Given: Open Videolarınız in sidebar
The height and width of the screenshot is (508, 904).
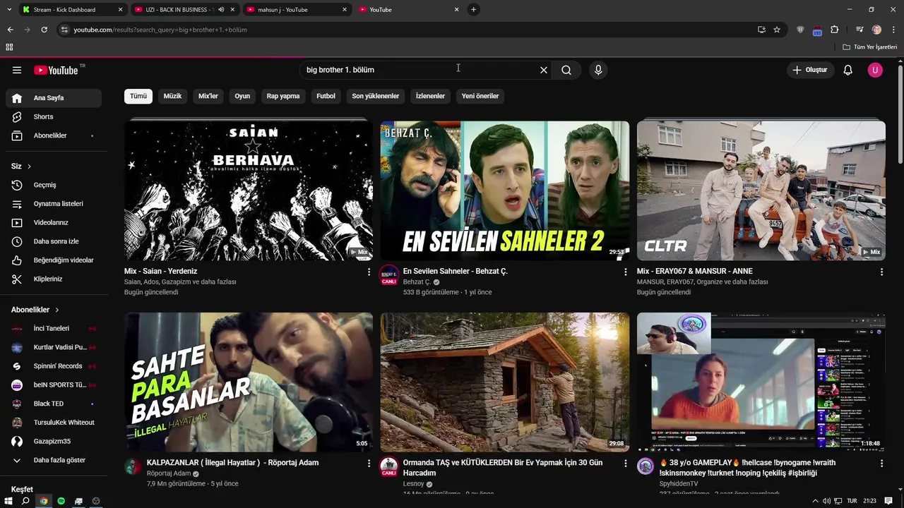Looking at the screenshot, I should (54, 222).
